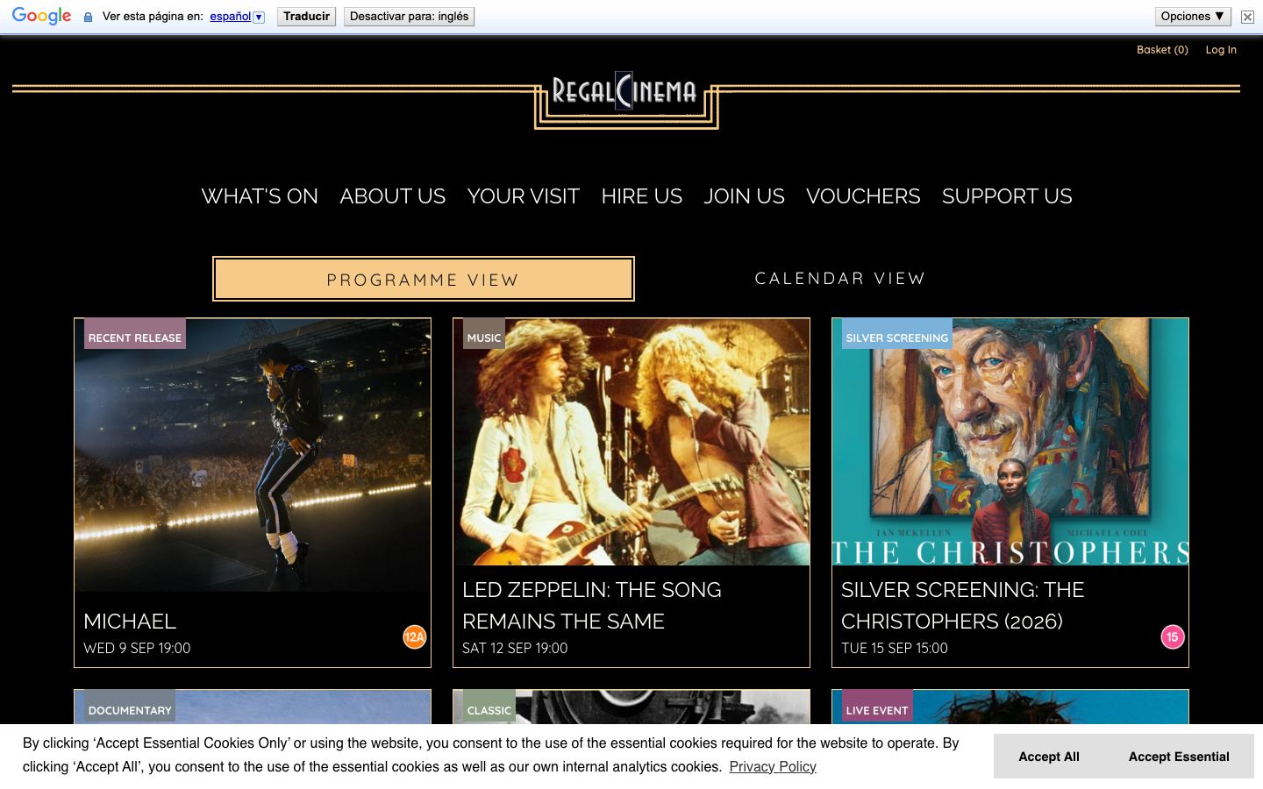Open the JOIN US menu
This screenshot has height=789, width=1263.
745,196
